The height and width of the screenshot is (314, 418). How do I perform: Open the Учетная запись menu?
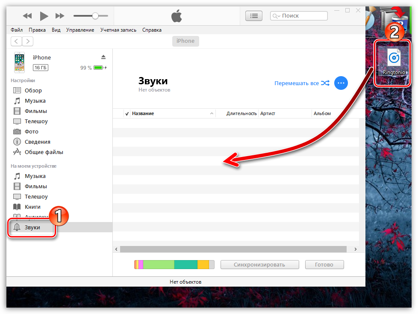coord(118,30)
